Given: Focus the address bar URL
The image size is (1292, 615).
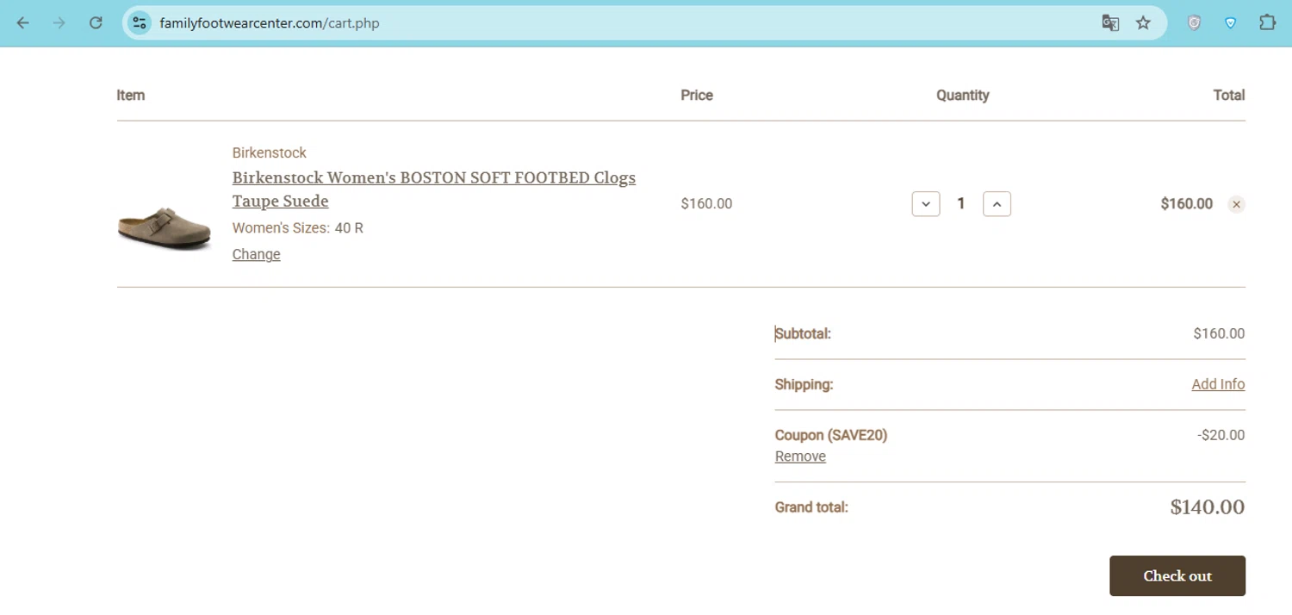Looking at the screenshot, I should (270, 23).
